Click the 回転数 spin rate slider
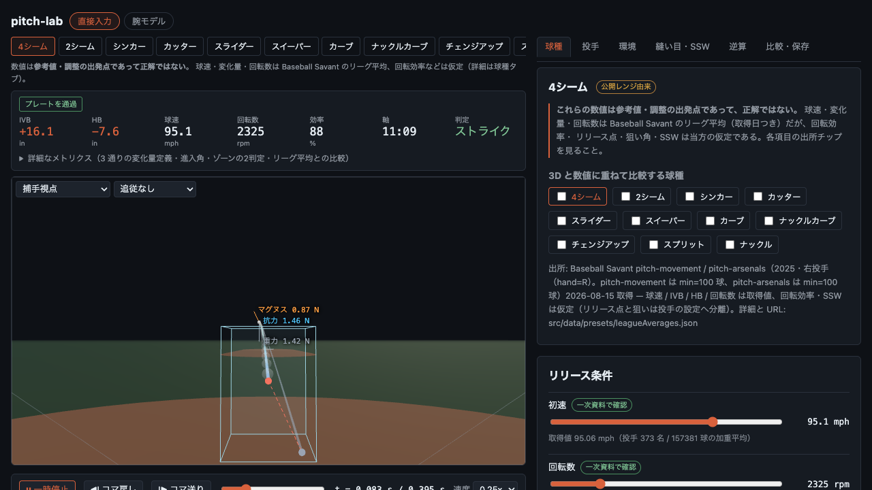The width and height of the screenshot is (872, 490). click(x=666, y=484)
